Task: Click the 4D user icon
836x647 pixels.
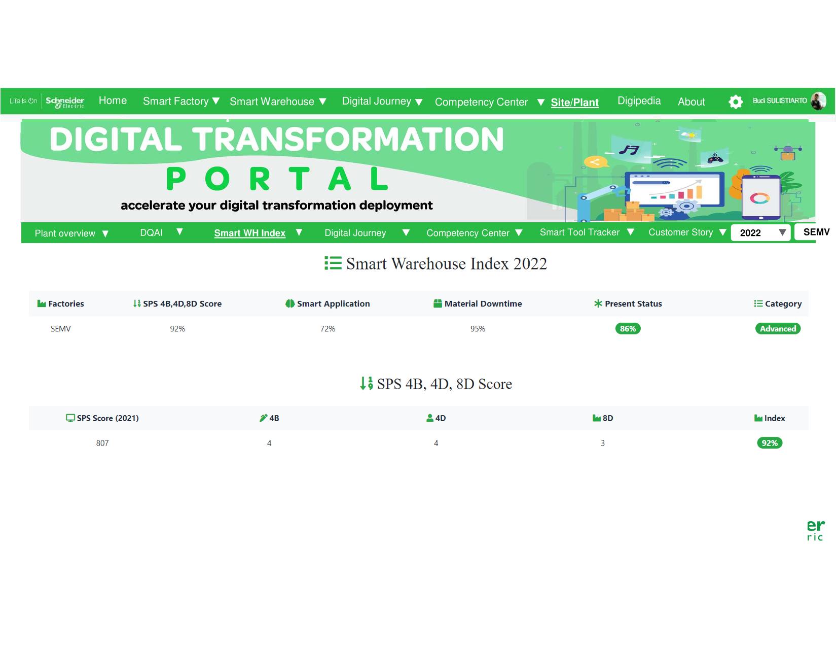Action: coord(430,418)
